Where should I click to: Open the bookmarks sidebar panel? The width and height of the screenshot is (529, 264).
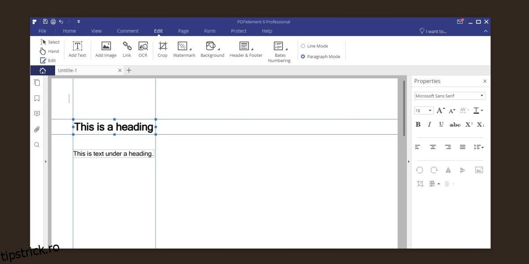point(37,99)
